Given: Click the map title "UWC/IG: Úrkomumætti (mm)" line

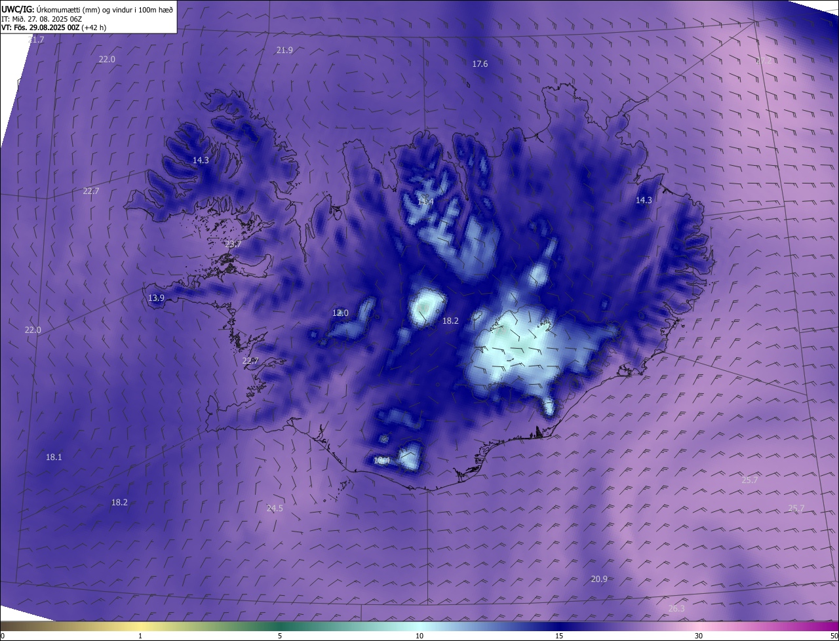Looking at the screenshot, I should point(87,9).
